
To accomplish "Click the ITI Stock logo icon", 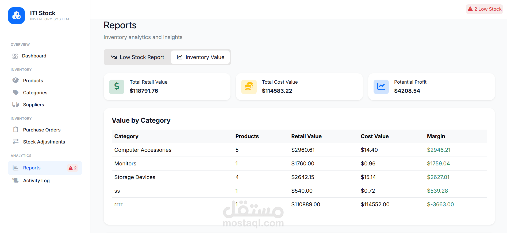I will 16,15.
